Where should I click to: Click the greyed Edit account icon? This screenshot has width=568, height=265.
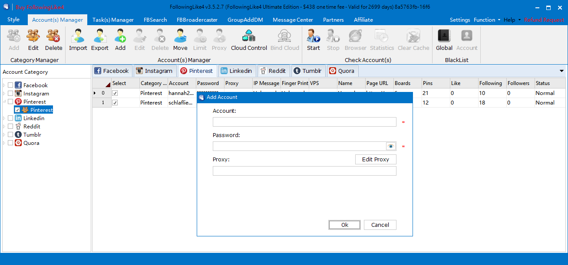click(140, 40)
